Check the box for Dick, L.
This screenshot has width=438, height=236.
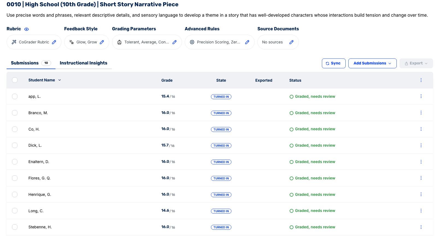tap(15, 145)
